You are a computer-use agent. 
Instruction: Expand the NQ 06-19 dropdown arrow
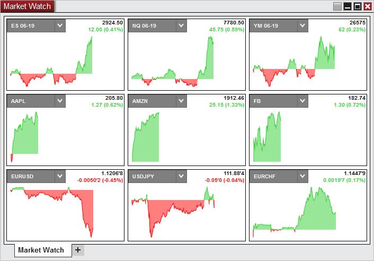click(x=181, y=26)
